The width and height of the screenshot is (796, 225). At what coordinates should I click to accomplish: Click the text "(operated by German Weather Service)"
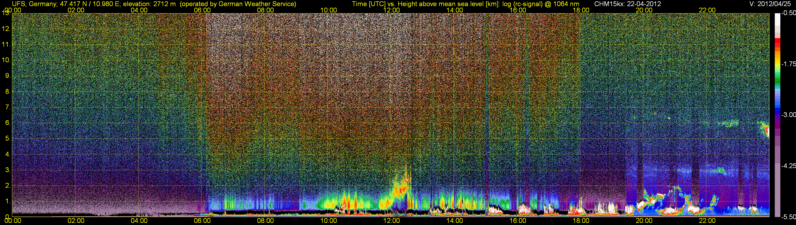coord(238,4)
